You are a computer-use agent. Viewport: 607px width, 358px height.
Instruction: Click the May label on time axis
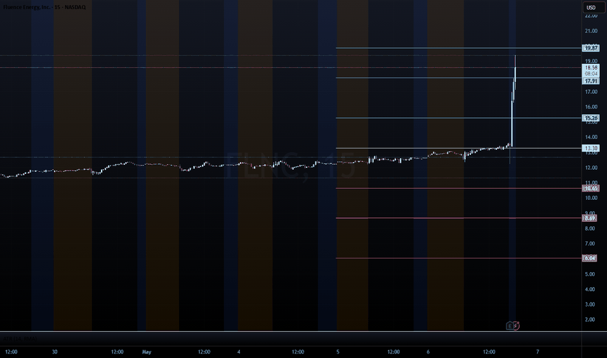tap(147, 351)
